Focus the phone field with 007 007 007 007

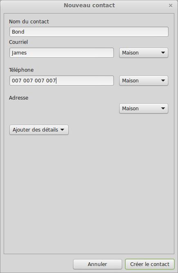(61, 81)
